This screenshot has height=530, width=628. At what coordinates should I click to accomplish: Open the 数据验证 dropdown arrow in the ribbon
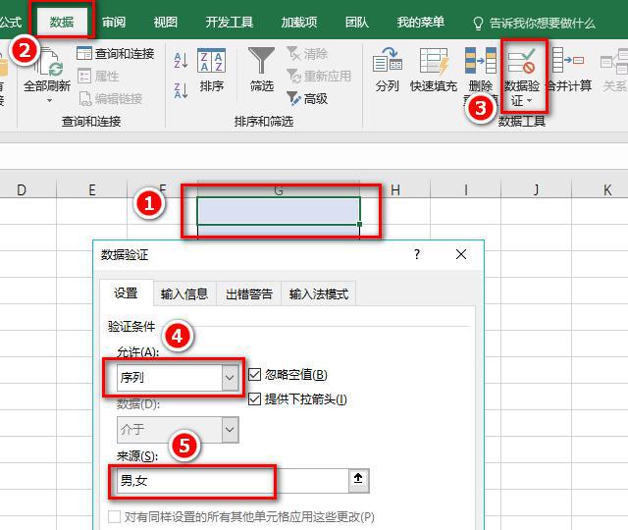pos(529,100)
